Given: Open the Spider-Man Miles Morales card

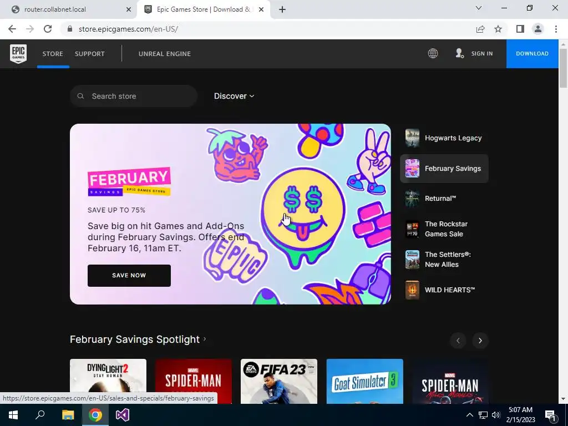Looking at the screenshot, I should (x=450, y=381).
